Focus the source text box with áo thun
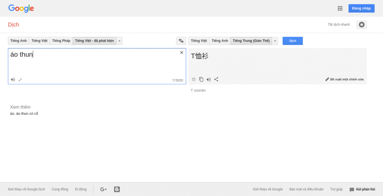The width and height of the screenshot is (383, 196). click(x=97, y=66)
